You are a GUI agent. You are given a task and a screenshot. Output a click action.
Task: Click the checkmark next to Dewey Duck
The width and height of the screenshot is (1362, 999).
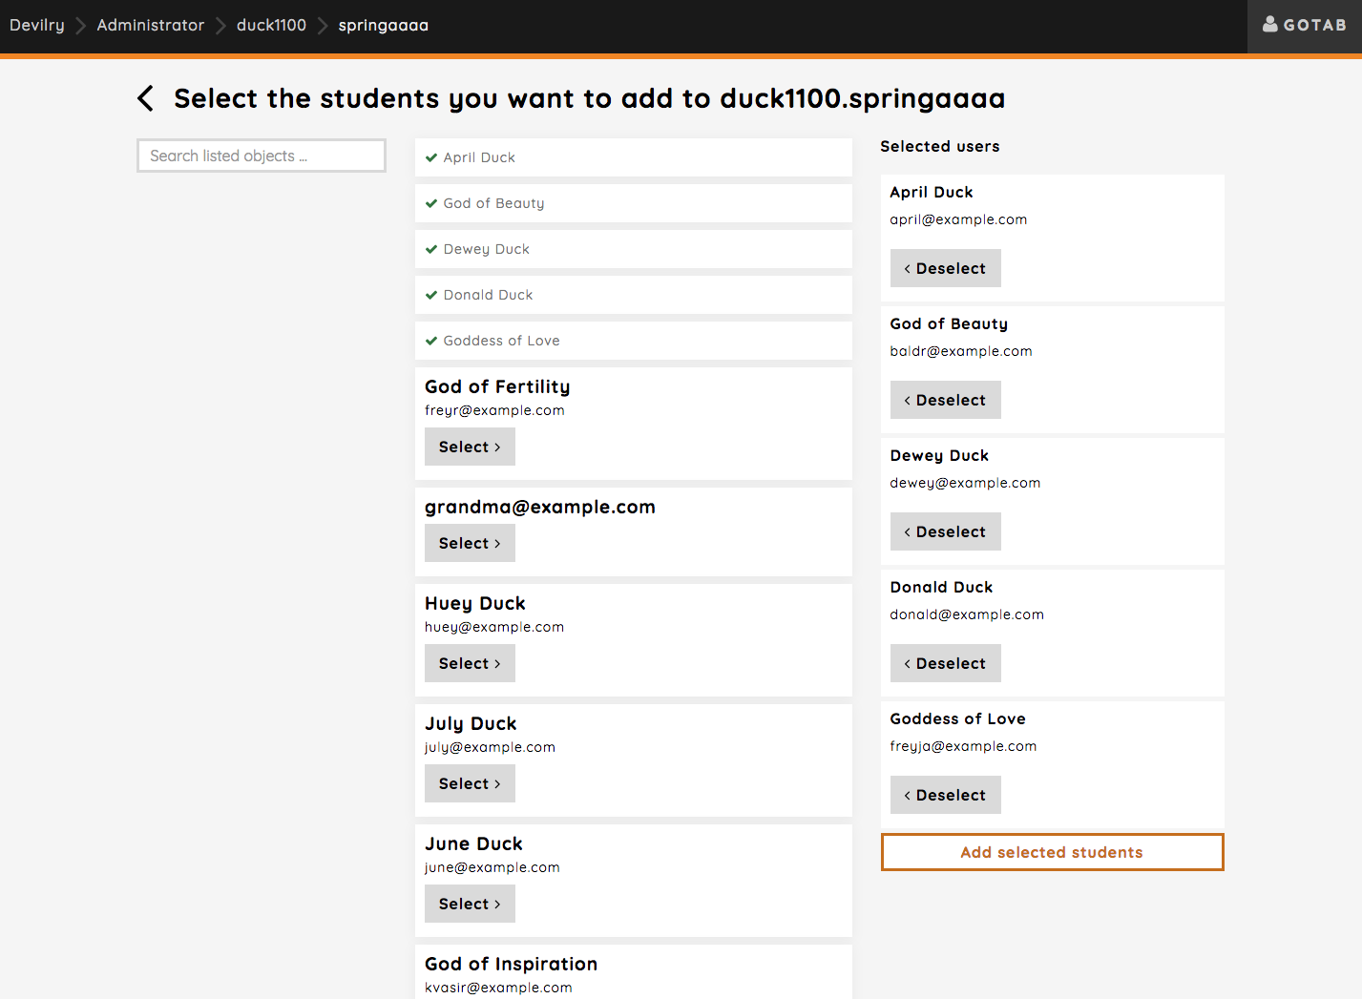coord(431,249)
